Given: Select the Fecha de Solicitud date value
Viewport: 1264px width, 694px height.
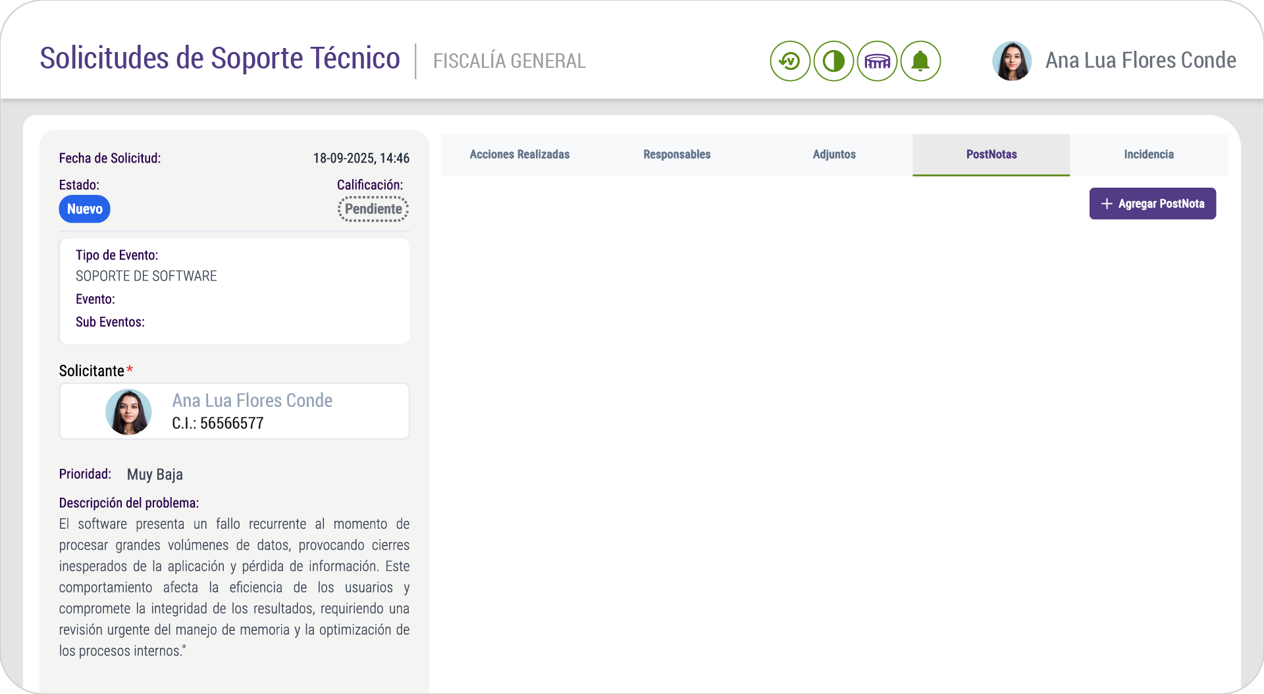Looking at the screenshot, I should 361,158.
